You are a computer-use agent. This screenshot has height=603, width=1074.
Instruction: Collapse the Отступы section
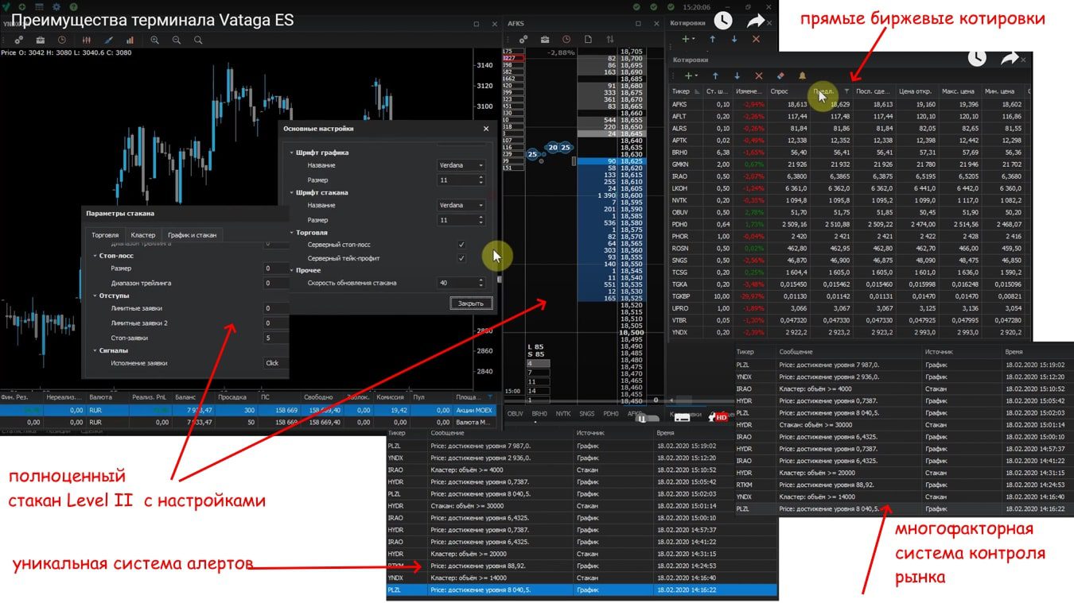tap(95, 296)
